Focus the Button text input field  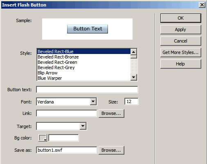coord(87,90)
